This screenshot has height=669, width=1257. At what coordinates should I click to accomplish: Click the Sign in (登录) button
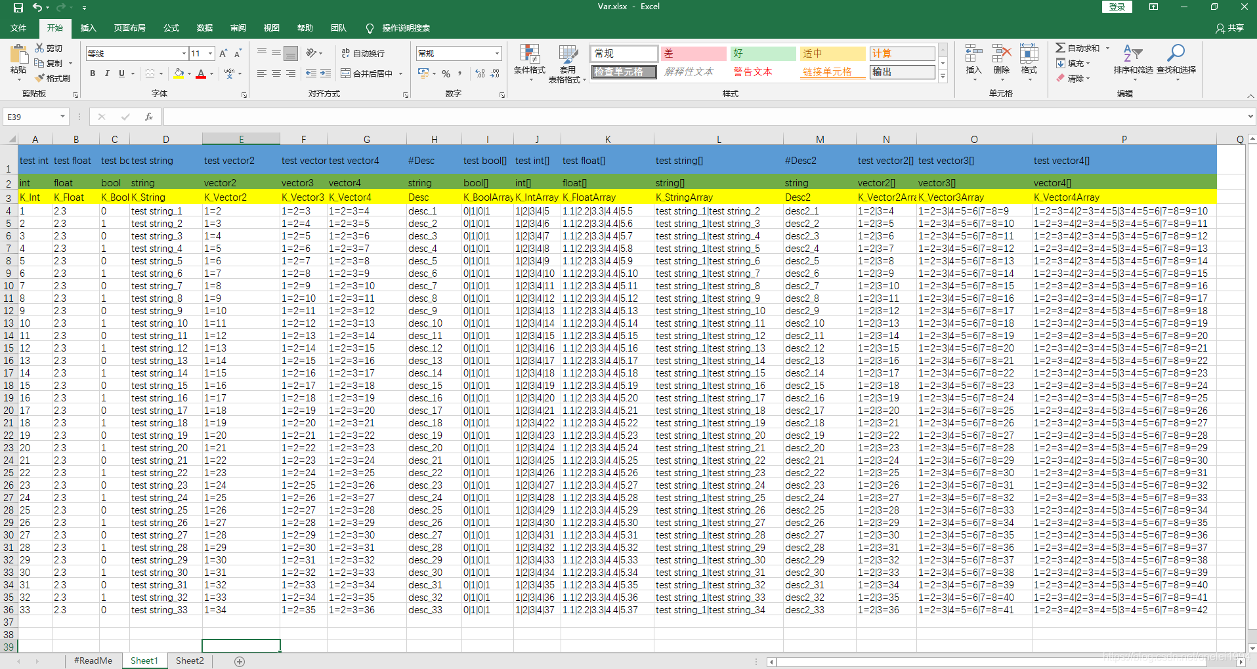pos(1117,7)
